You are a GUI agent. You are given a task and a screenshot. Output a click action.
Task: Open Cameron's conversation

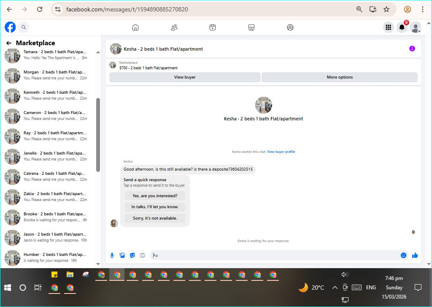click(50, 116)
